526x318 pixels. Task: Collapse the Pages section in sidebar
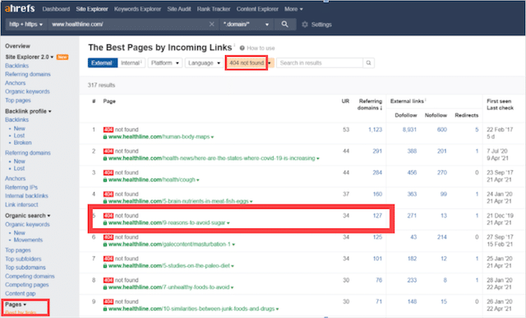click(x=16, y=305)
